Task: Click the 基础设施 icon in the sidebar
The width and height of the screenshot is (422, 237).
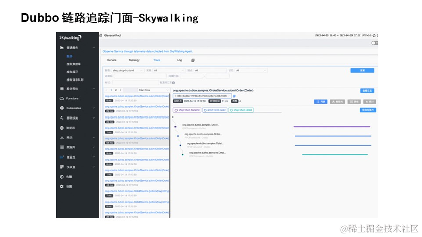Action: tap(62, 117)
